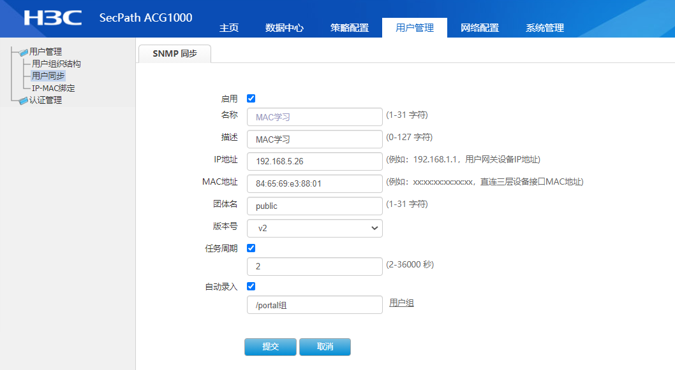
Task: Open the 用户组 link
Action: [x=401, y=303]
